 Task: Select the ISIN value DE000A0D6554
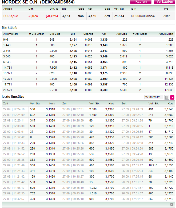click(143, 16)
